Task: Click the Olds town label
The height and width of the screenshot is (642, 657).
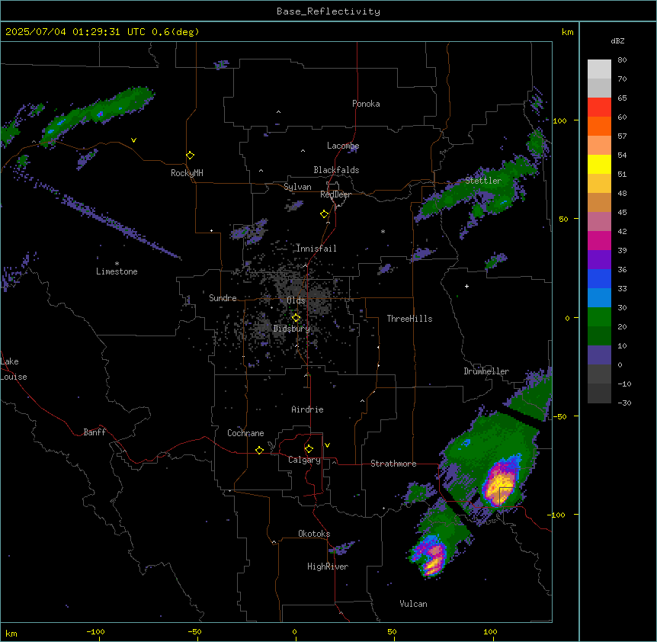Action: pos(296,300)
